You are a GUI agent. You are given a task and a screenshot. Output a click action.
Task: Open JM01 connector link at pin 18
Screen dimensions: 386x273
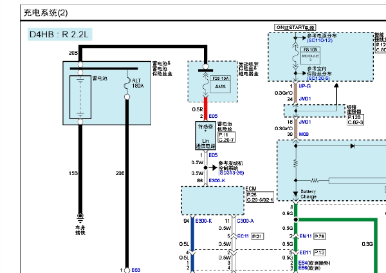[305, 122]
